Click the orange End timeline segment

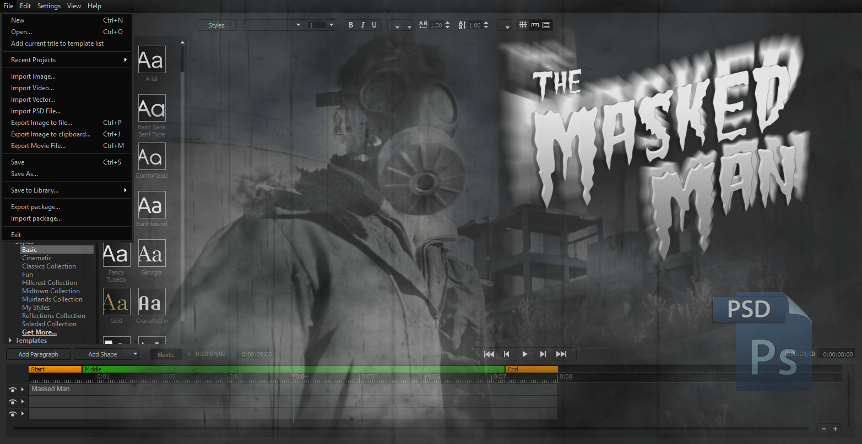pyautogui.click(x=532, y=369)
